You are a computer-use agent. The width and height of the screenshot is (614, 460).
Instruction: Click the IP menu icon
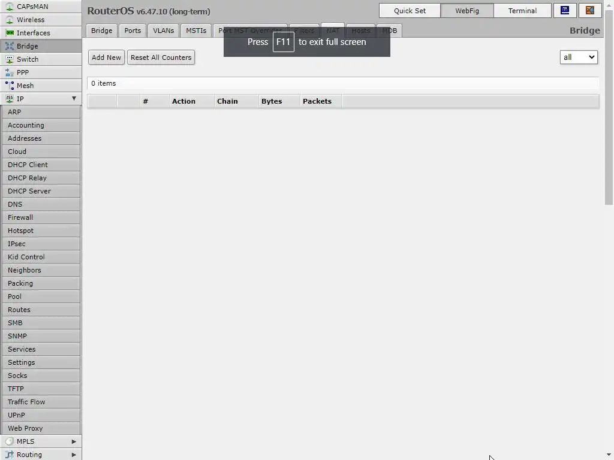pos(10,99)
